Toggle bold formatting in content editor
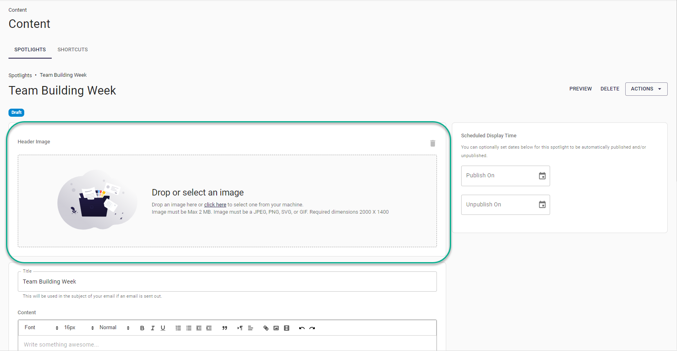Image resolution: width=677 pixels, height=351 pixels. pos(142,328)
